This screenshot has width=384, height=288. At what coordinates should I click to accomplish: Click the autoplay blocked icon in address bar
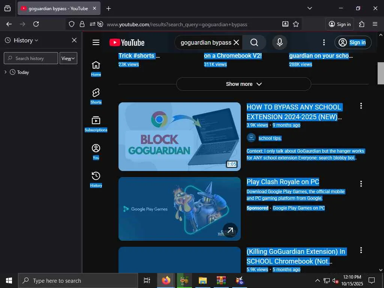pyautogui.click(x=100, y=24)
